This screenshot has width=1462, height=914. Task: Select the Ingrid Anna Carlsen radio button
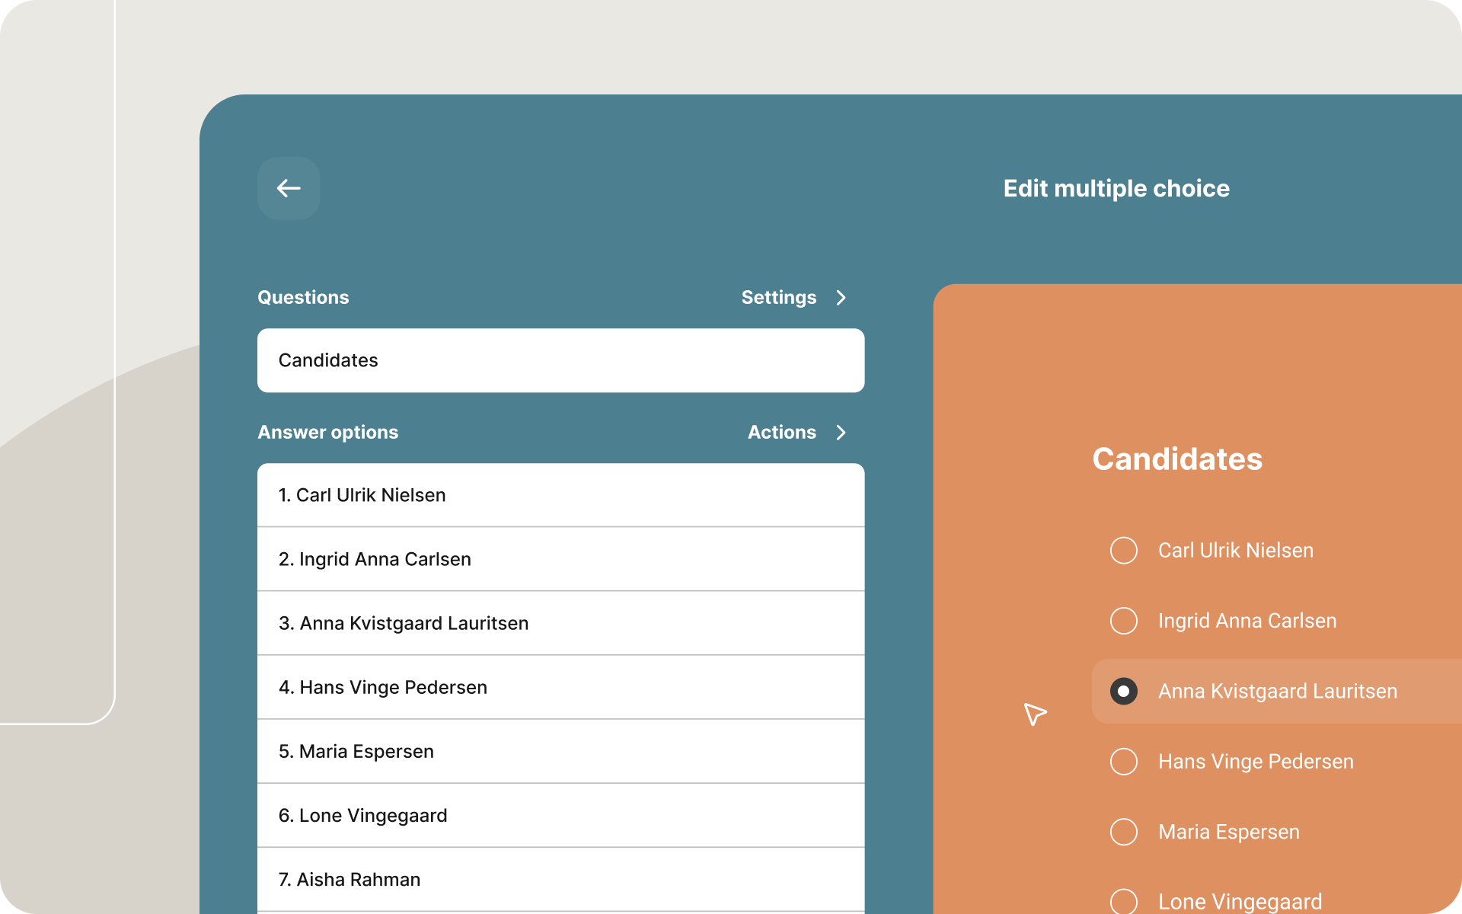point(1123,621)
